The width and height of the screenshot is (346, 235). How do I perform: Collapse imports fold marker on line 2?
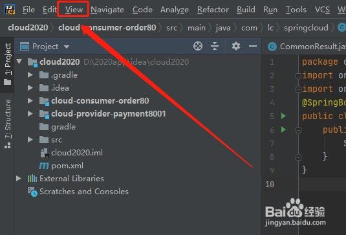(x=298, y=76)
